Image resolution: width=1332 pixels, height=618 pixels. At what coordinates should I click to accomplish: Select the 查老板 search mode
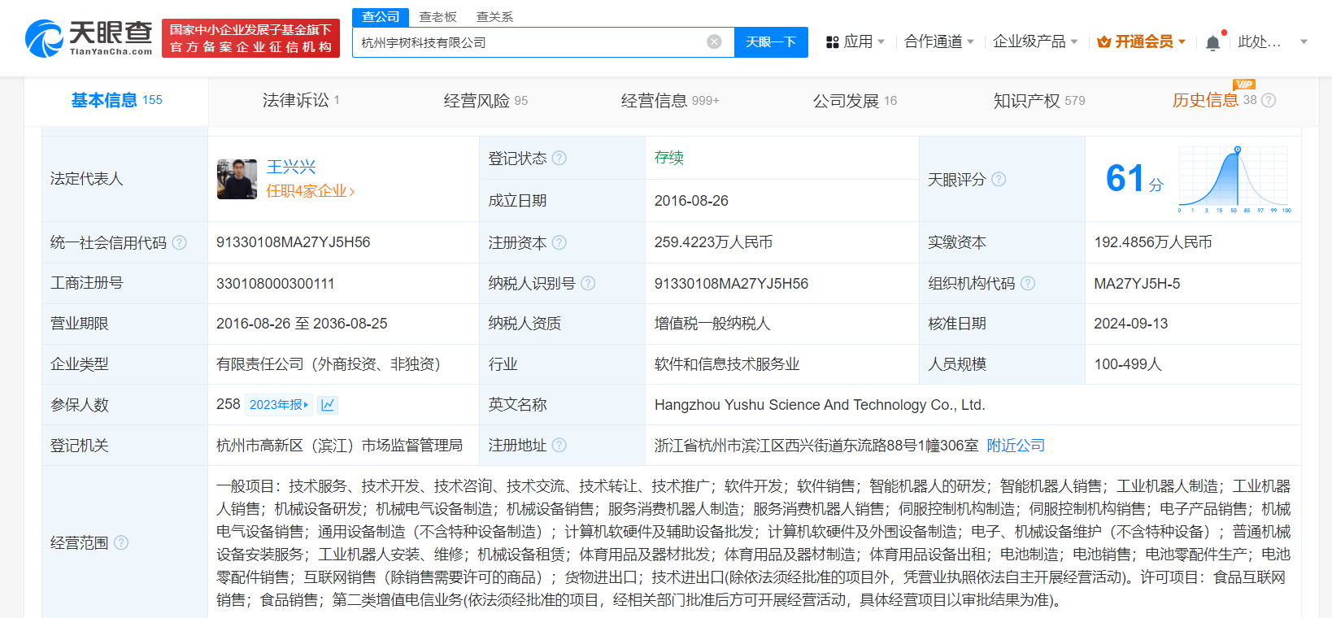(x=437, y=17)
